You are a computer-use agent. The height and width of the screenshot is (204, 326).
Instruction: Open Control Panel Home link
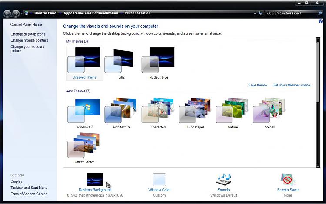point(26,24)
